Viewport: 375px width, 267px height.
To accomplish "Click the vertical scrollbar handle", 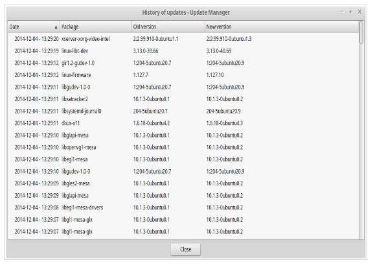I will pos(361,32).
